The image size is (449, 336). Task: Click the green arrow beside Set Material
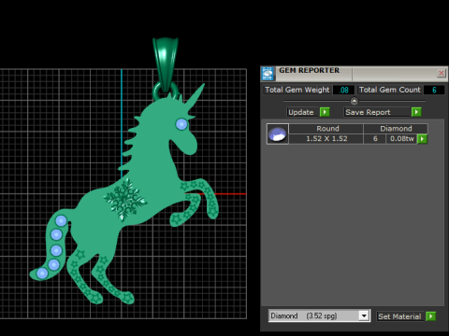coord(430,316)
